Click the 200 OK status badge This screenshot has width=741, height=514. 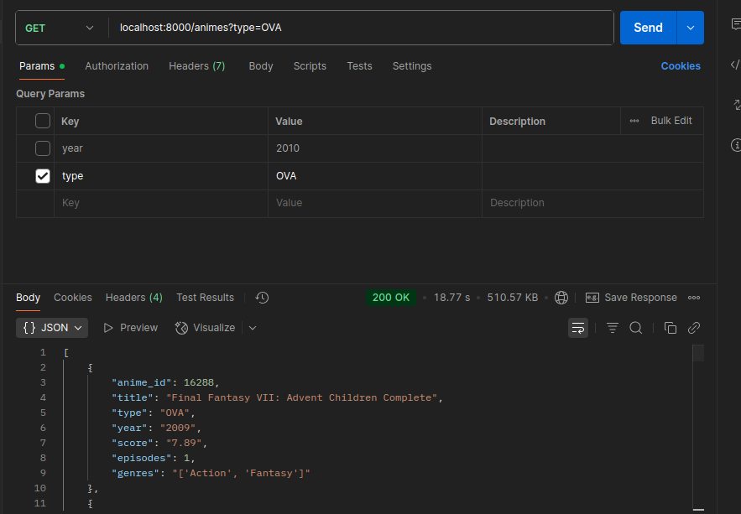pos(391,298)
